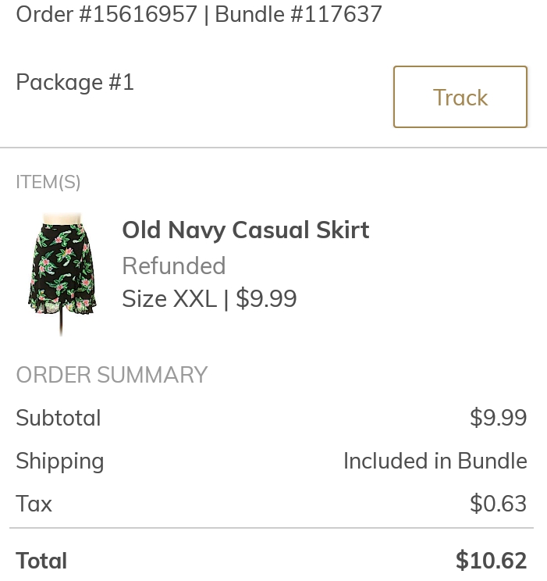Click the $9.99 item price
547x581 pixels.
tap(266, 299)
